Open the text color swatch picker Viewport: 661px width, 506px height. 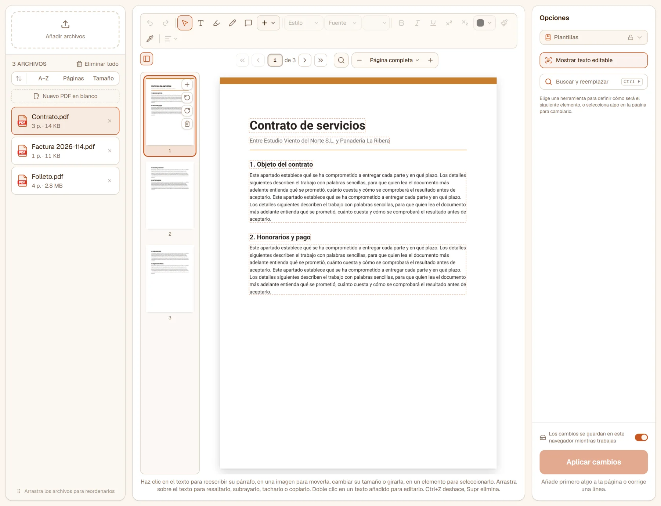tap(484, 23)
